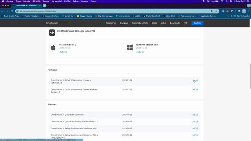Open the Extensions puzzle icon
251x141 pixels.
pyautogui.click(x=232, y=11)
